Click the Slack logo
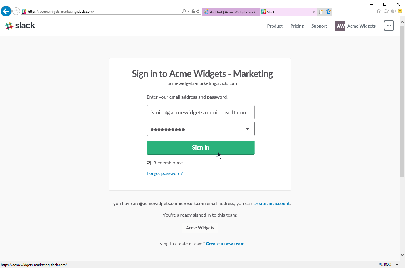405x268 pixels. [x=20, y=26]
